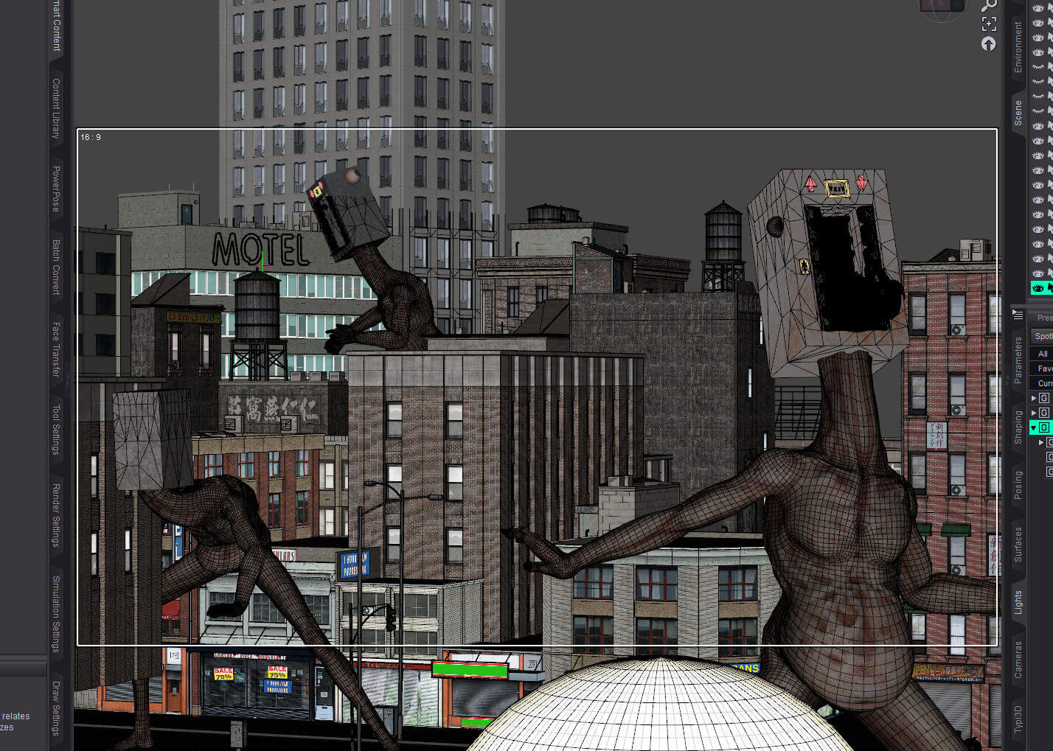Select the Favorites filter row
Image resolution: width=1053 pixels, height=751 pixels.
[1043, 368]
